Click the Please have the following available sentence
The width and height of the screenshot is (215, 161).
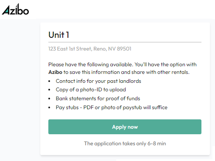pyautogui.click(x=91, y=65)
